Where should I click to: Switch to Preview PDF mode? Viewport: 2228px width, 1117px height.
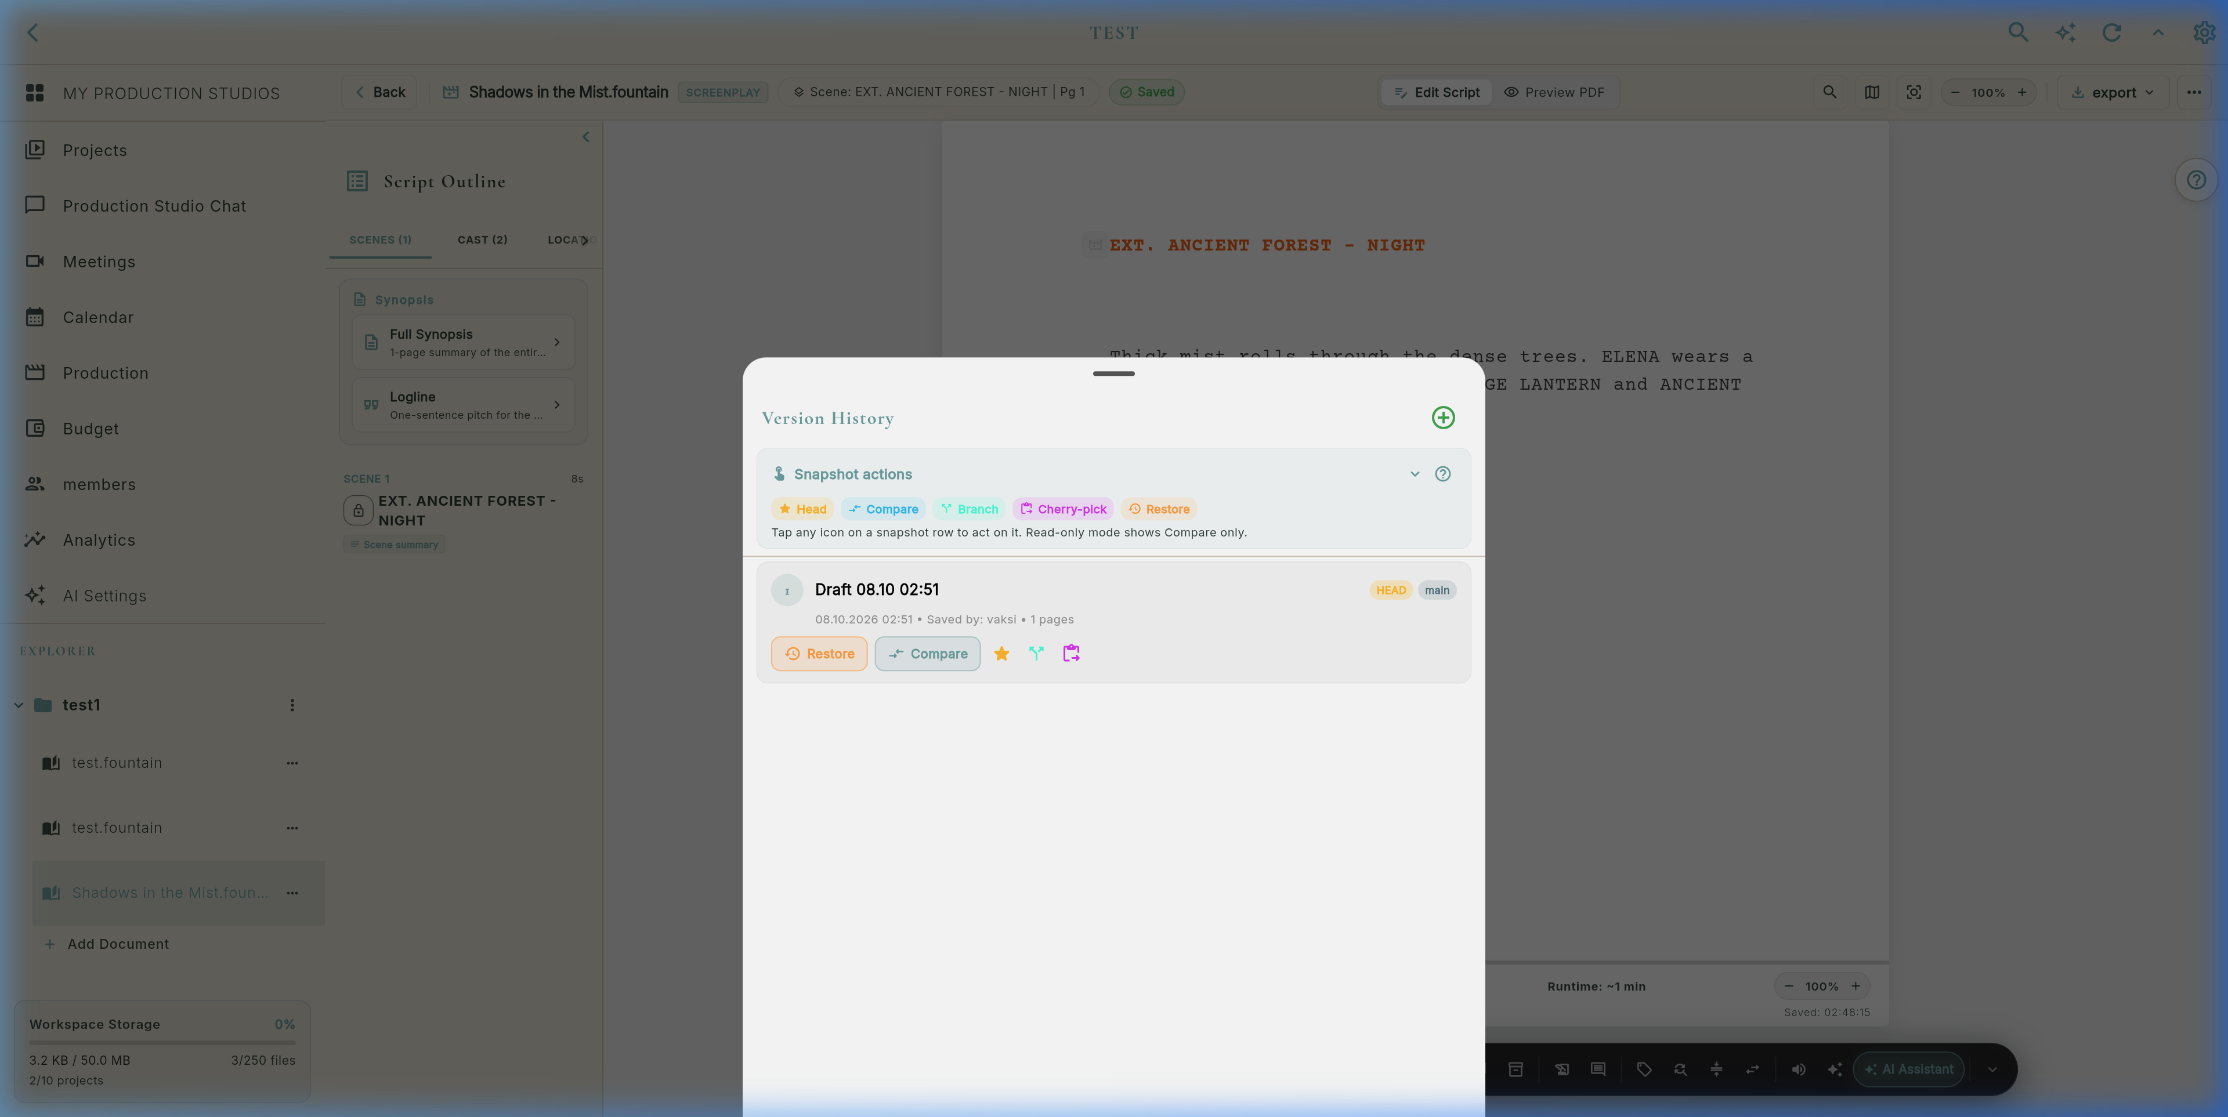pyautogui.click(x=1554, y=93)
